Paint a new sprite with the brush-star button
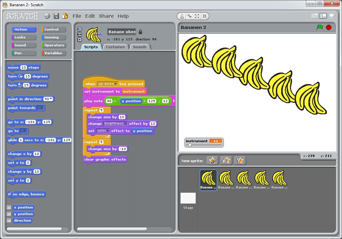The width and height of the screenshot is (342, 239). [212, 161]
